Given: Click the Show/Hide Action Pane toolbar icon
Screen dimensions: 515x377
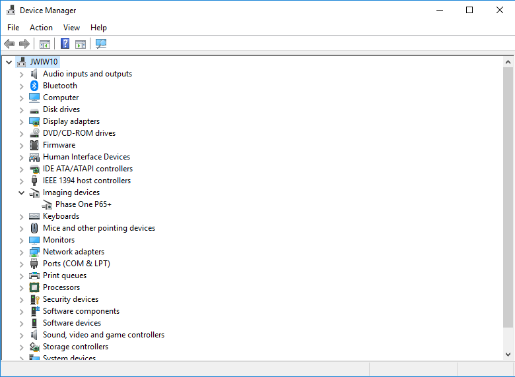Looking at the screenshot, I should tap(81, 44).
